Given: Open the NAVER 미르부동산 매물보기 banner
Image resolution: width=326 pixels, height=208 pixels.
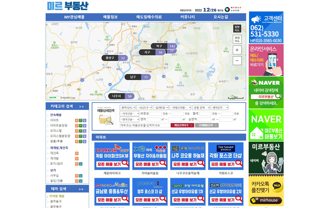Looking at the screenshot, I should coord(266,125).
